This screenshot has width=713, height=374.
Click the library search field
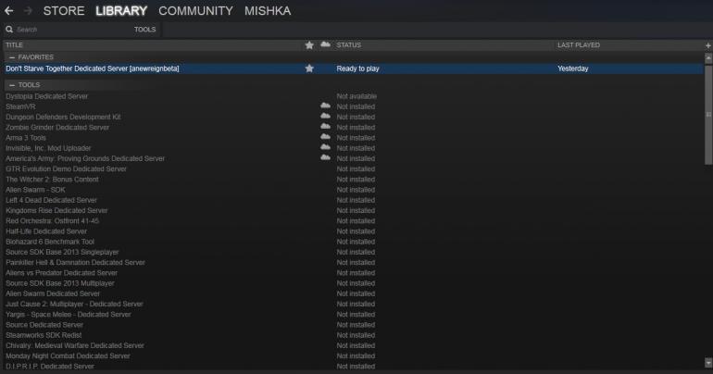point(65,30)
